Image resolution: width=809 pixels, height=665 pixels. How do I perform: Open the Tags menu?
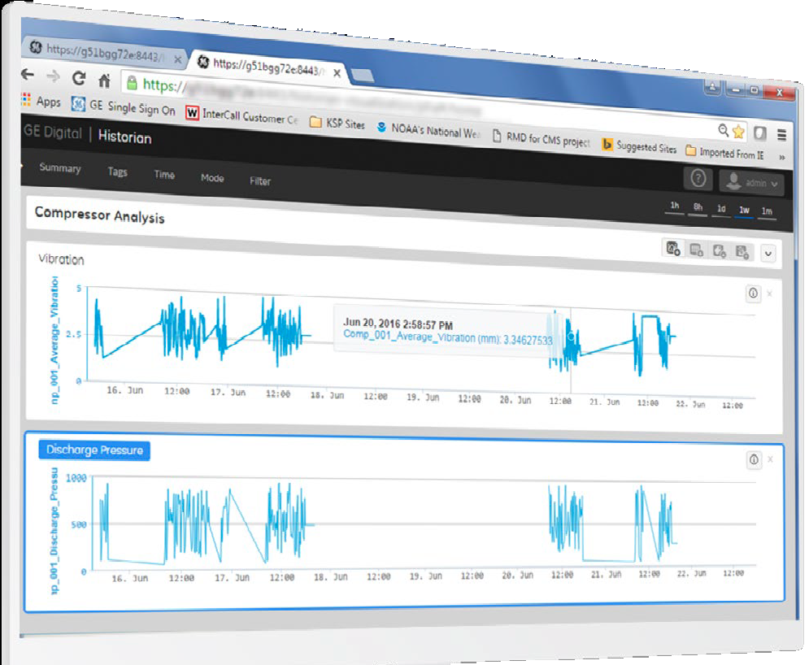(x=117, y=172)
